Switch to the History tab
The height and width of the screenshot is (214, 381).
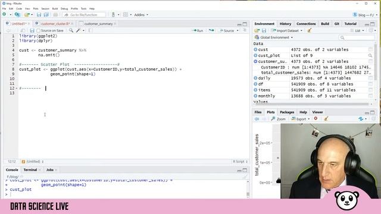click(x=285, y=24)
